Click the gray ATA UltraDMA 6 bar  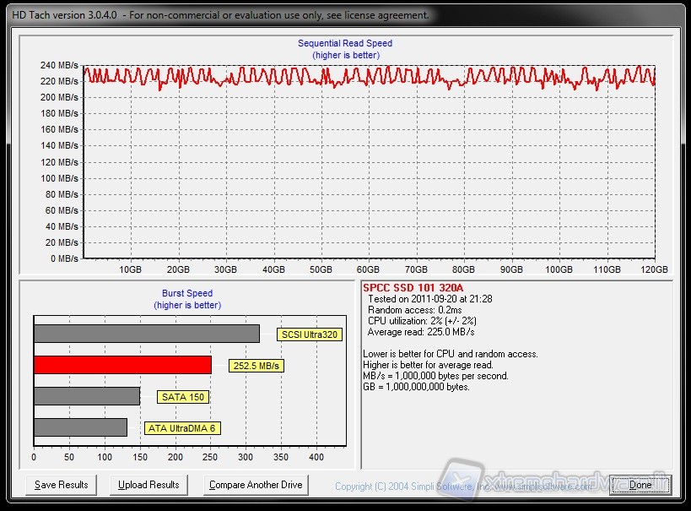(80, 427)
